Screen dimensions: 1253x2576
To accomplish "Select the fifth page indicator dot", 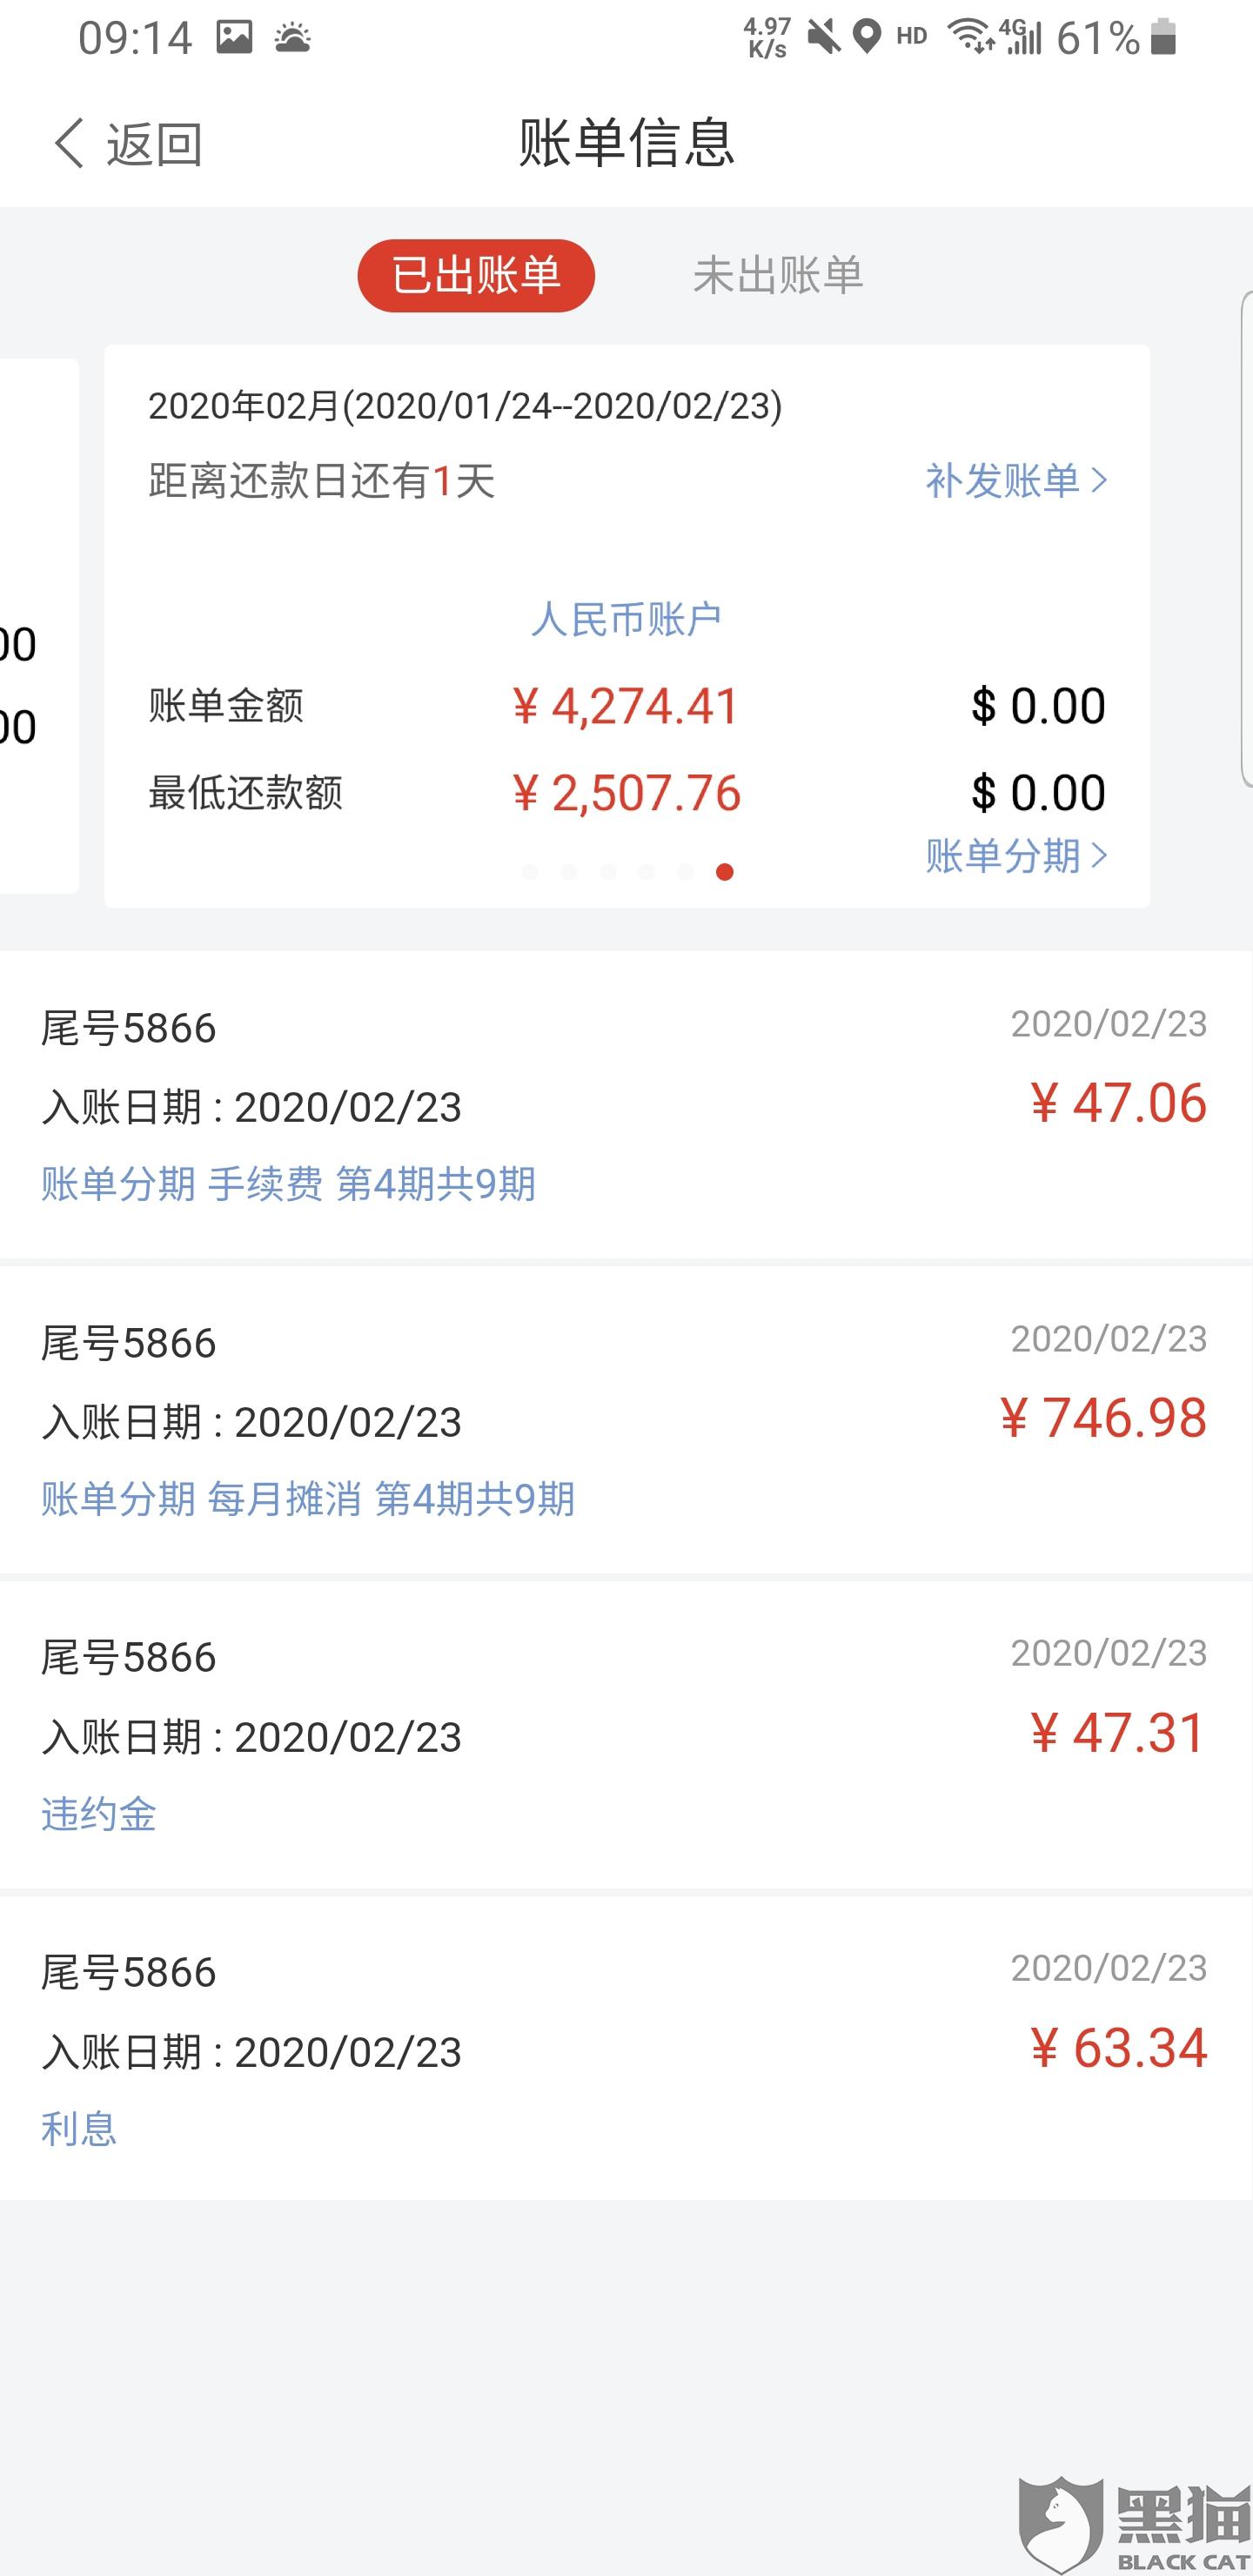I will click(685, 872).
